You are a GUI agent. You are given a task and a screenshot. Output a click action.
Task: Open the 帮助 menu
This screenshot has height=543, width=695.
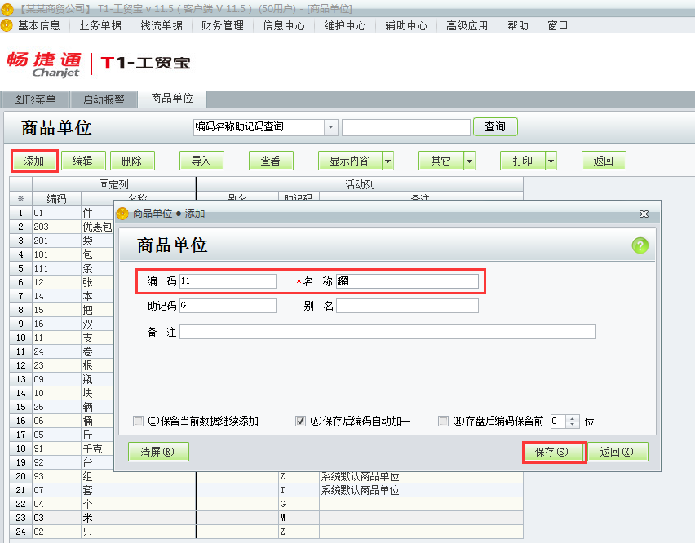coord(517,25)
